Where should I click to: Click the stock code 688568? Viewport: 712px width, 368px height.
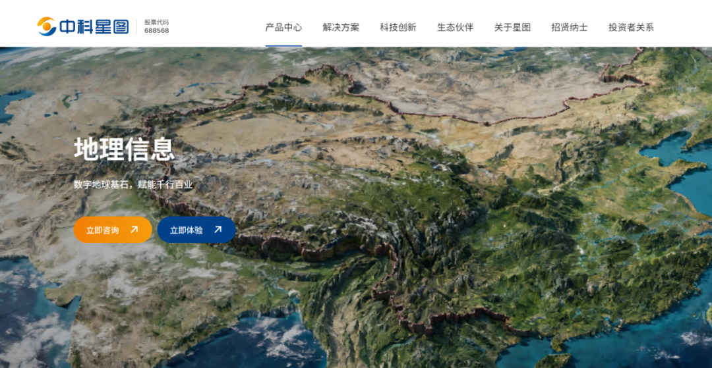click(x=156, y=31)
